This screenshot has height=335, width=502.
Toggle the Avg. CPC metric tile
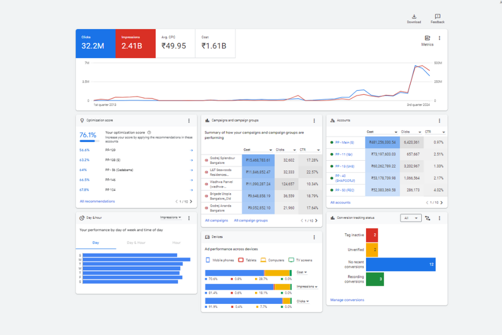coord(175,44)
